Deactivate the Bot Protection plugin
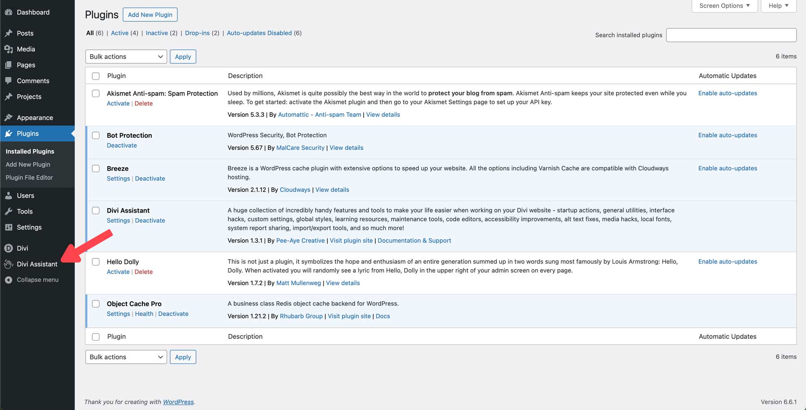Image resolution: width=806 pixels, height=410 pixels. click(x=122, y=145)
